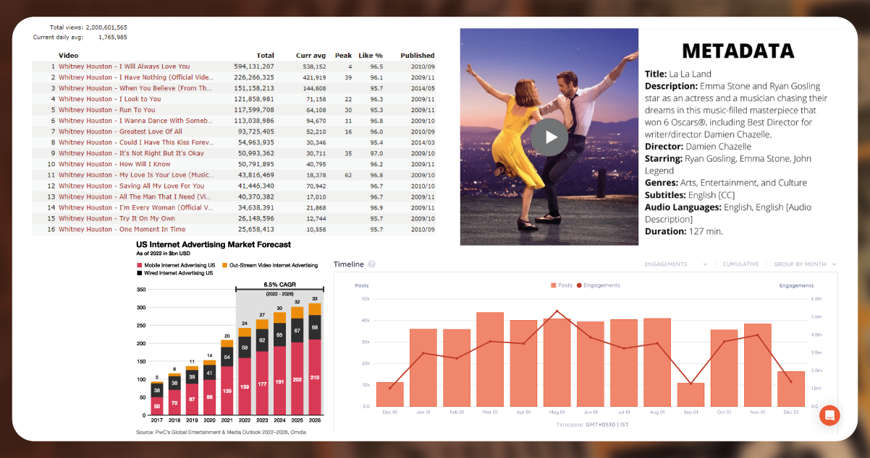This screenshot has width=870, height=458.
Task: Toggle the CUMULATIVE option
Action: click(x=740, y=264)
